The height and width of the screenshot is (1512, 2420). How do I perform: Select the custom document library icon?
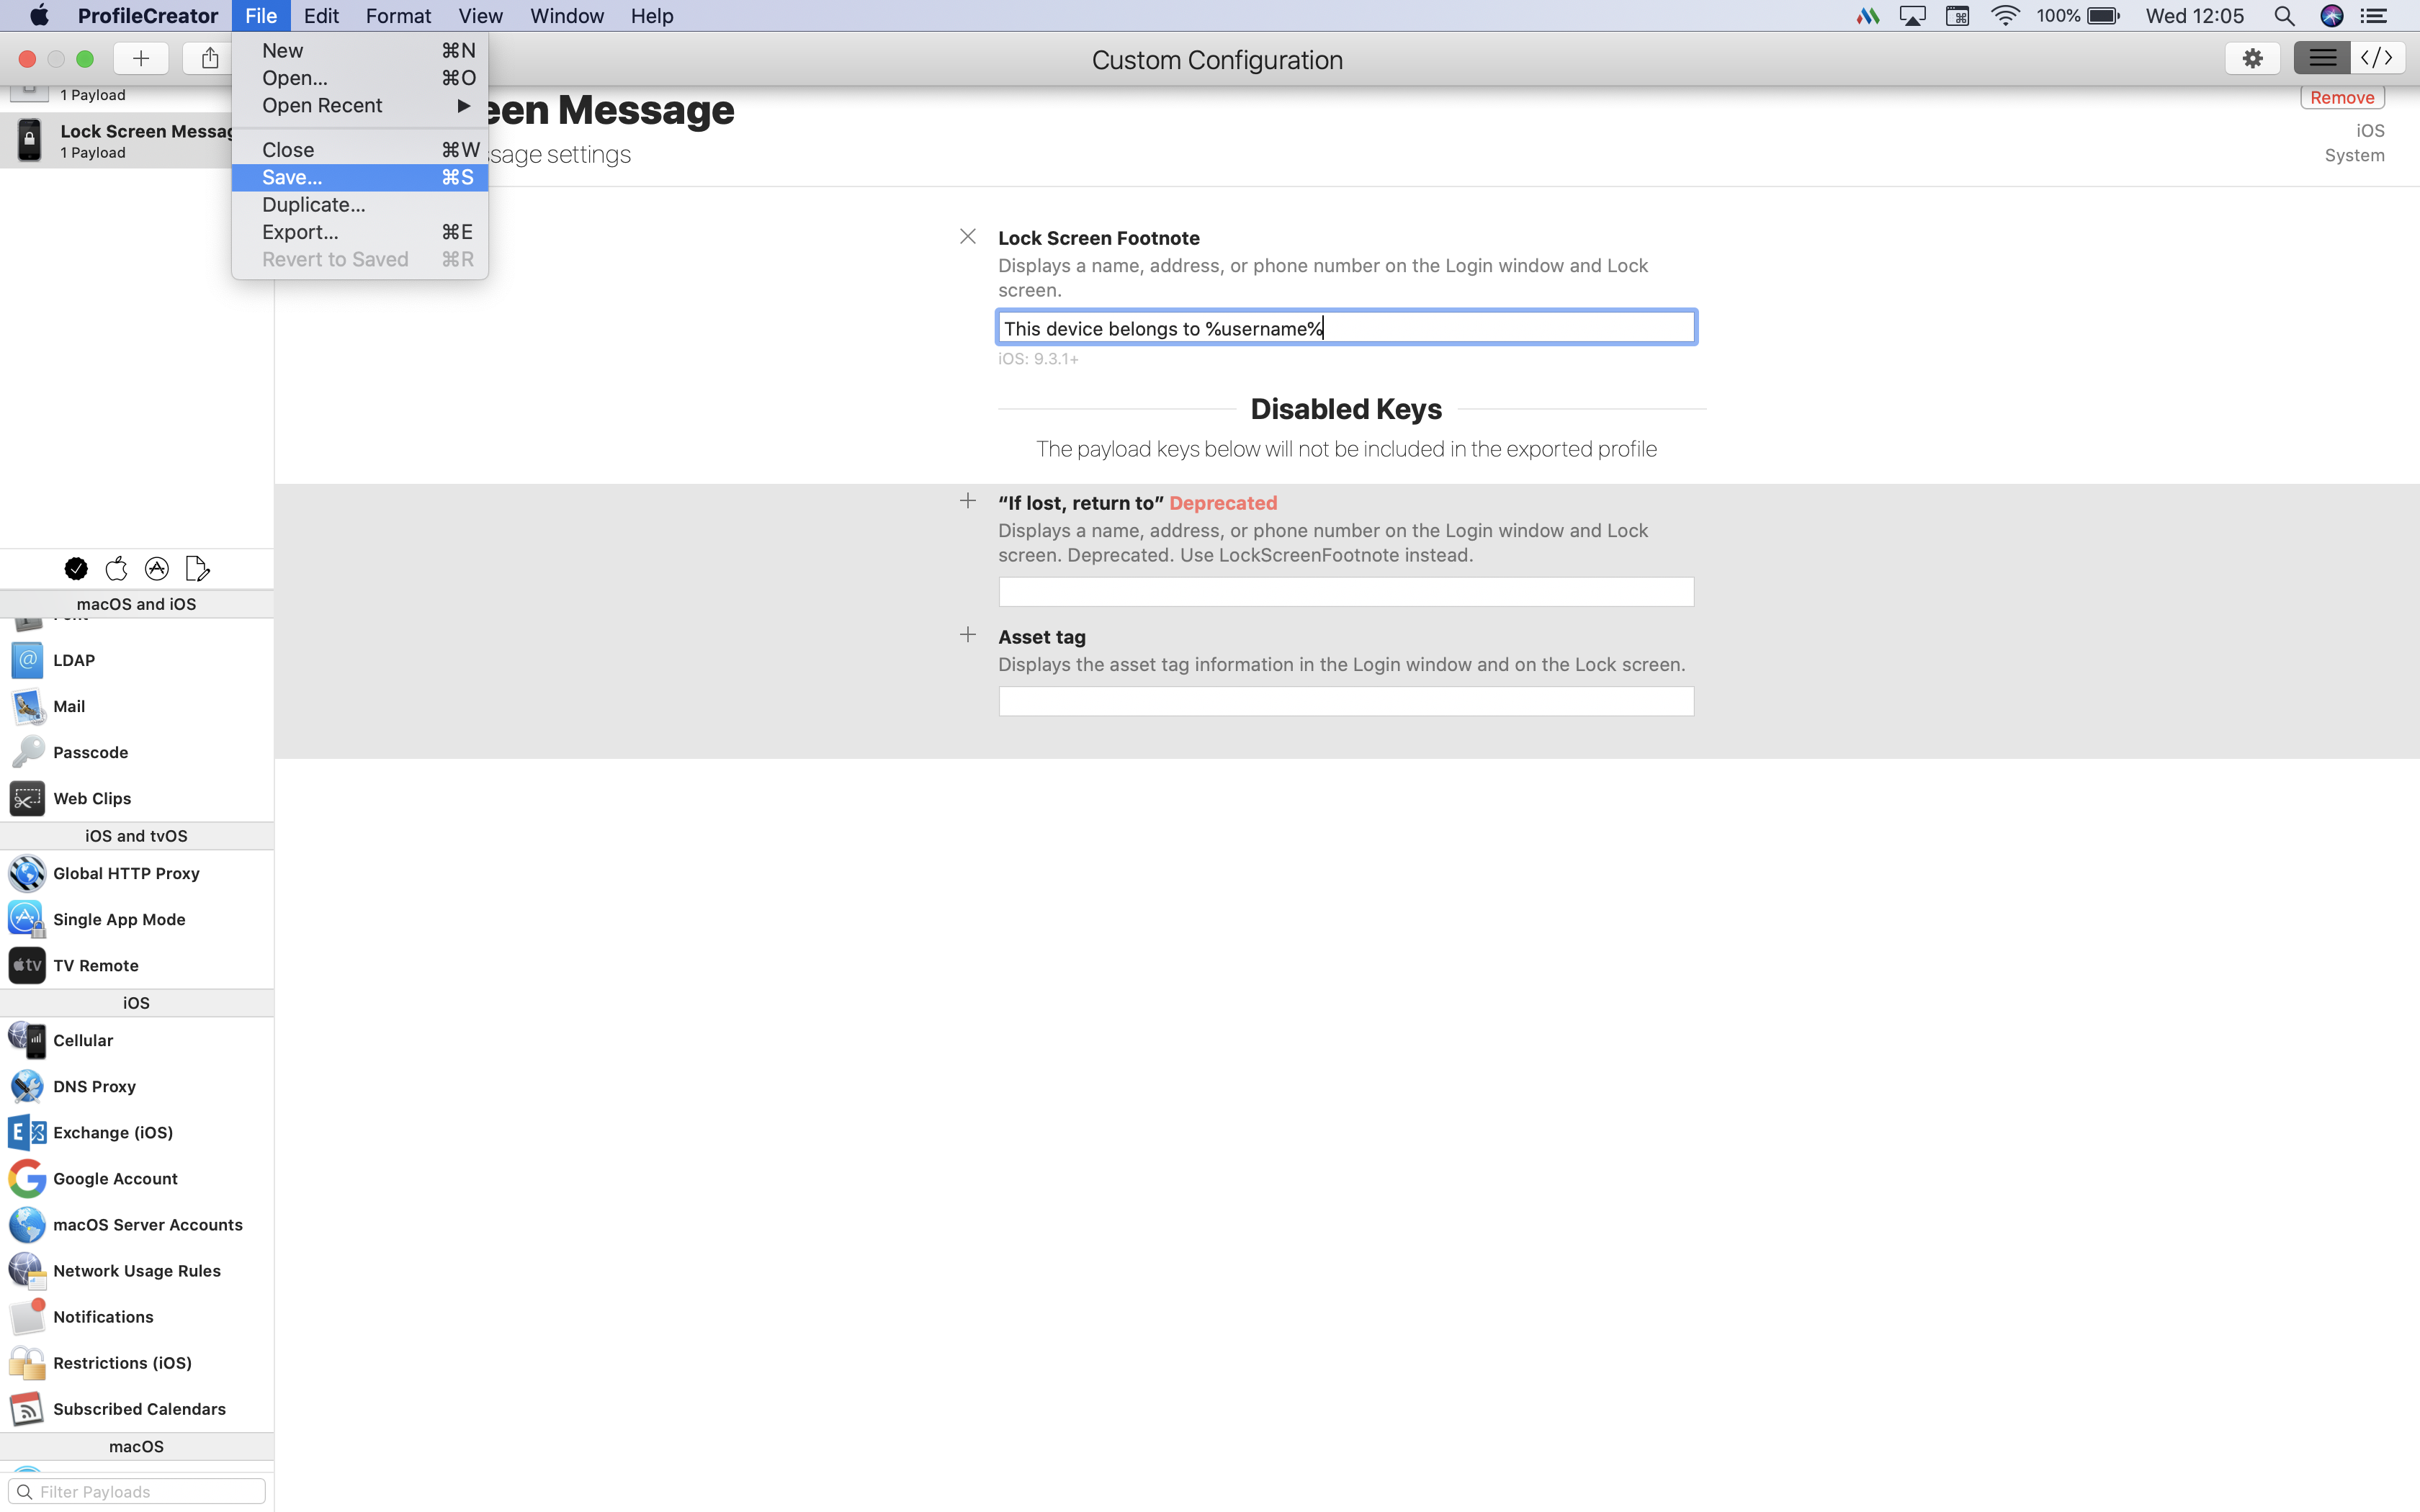(197, 569)
